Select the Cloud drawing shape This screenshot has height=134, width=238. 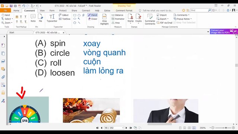click(x=79, y=15)
